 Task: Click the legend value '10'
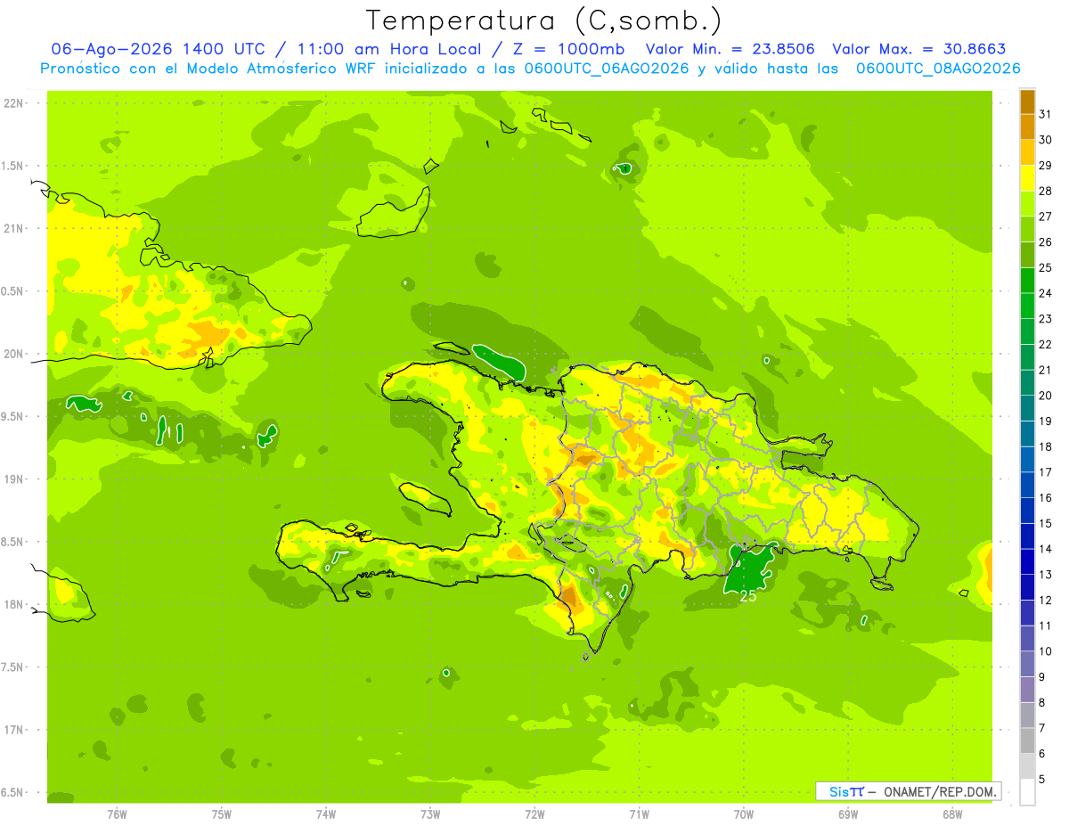1046,651
